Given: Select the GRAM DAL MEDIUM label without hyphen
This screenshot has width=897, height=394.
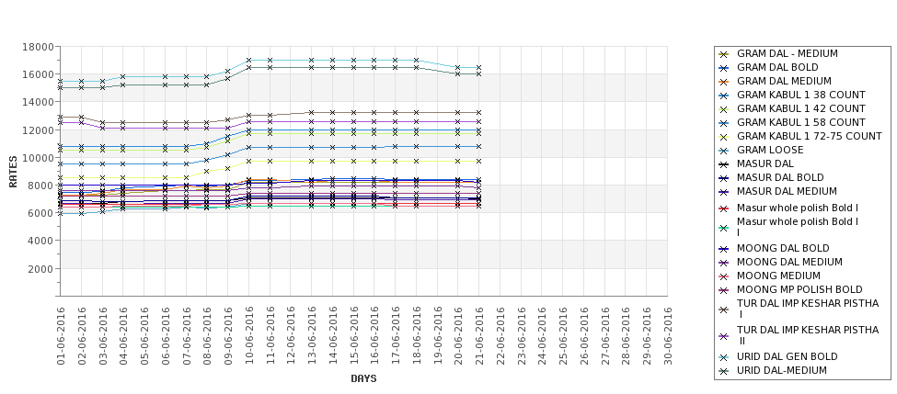Looking at the screenshot, I should tap(784, 81).
